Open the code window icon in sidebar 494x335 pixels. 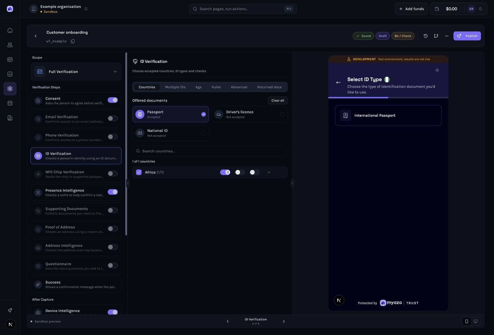coord(10,103)
